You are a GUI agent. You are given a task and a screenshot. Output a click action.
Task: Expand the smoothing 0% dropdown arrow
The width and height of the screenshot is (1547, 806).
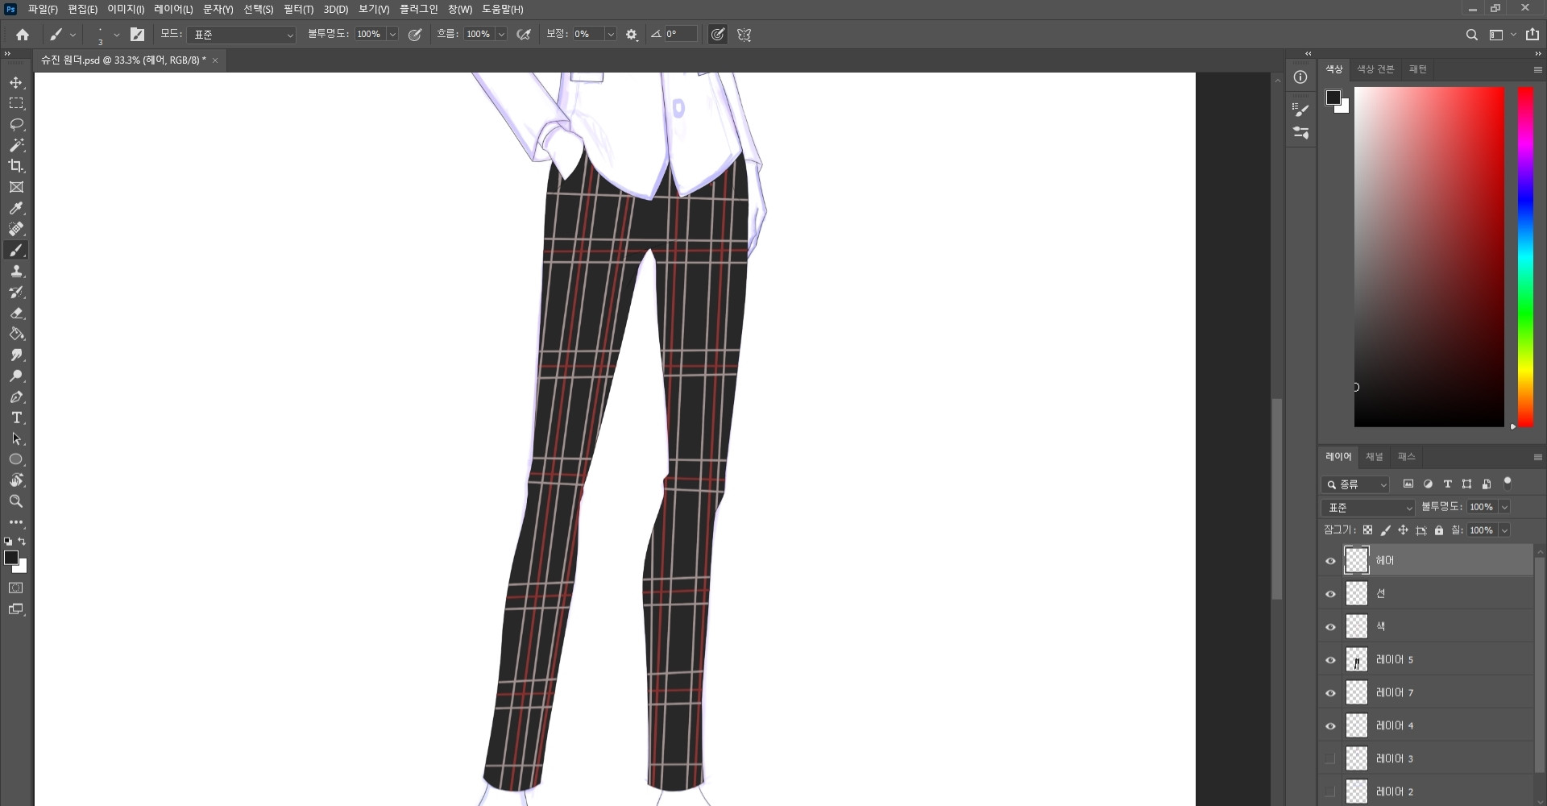tap(611, 35)
